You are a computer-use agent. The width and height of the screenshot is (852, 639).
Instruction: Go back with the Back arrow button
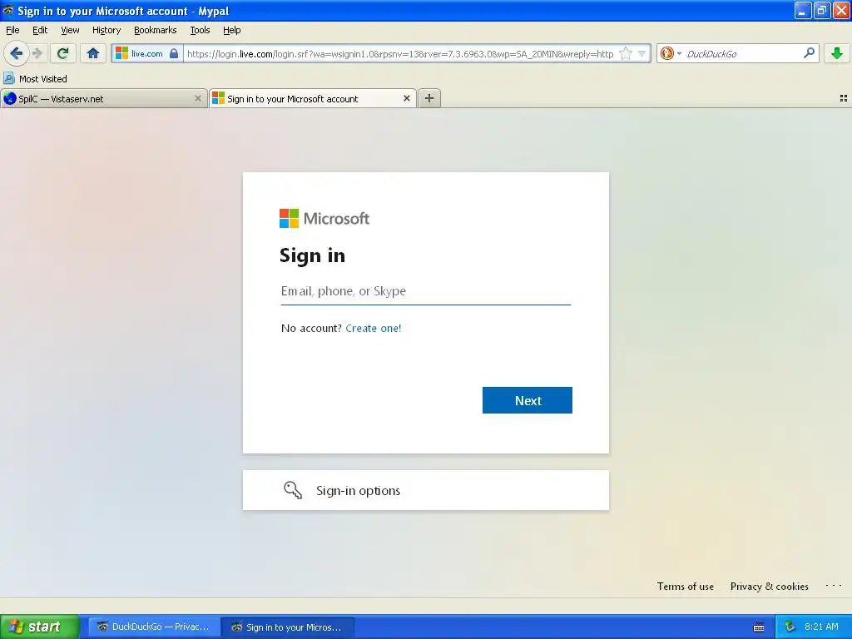click(x=17, y=53)
